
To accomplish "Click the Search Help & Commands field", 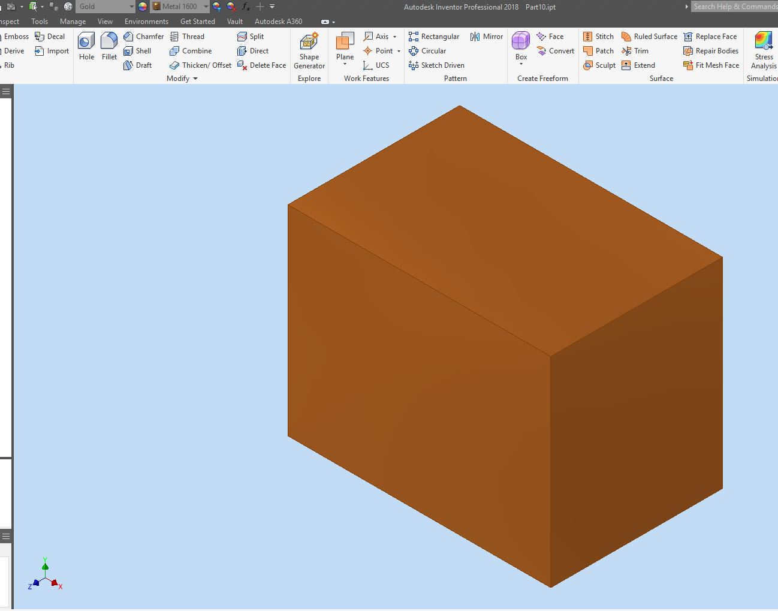I will click(735, 7).
